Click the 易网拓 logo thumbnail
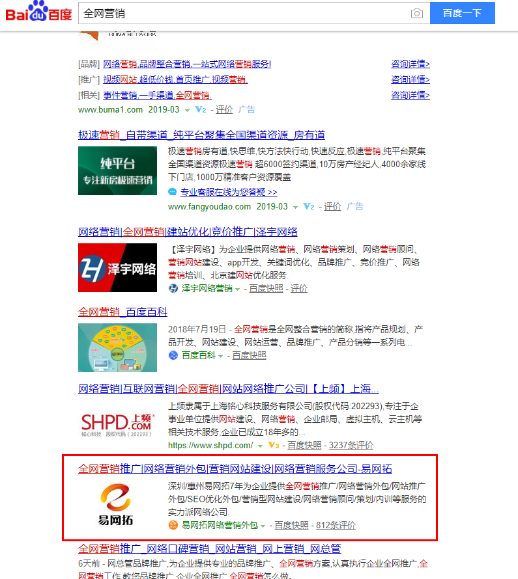The width and height of the screenshot is (518, 579). (x=116, y=504)
